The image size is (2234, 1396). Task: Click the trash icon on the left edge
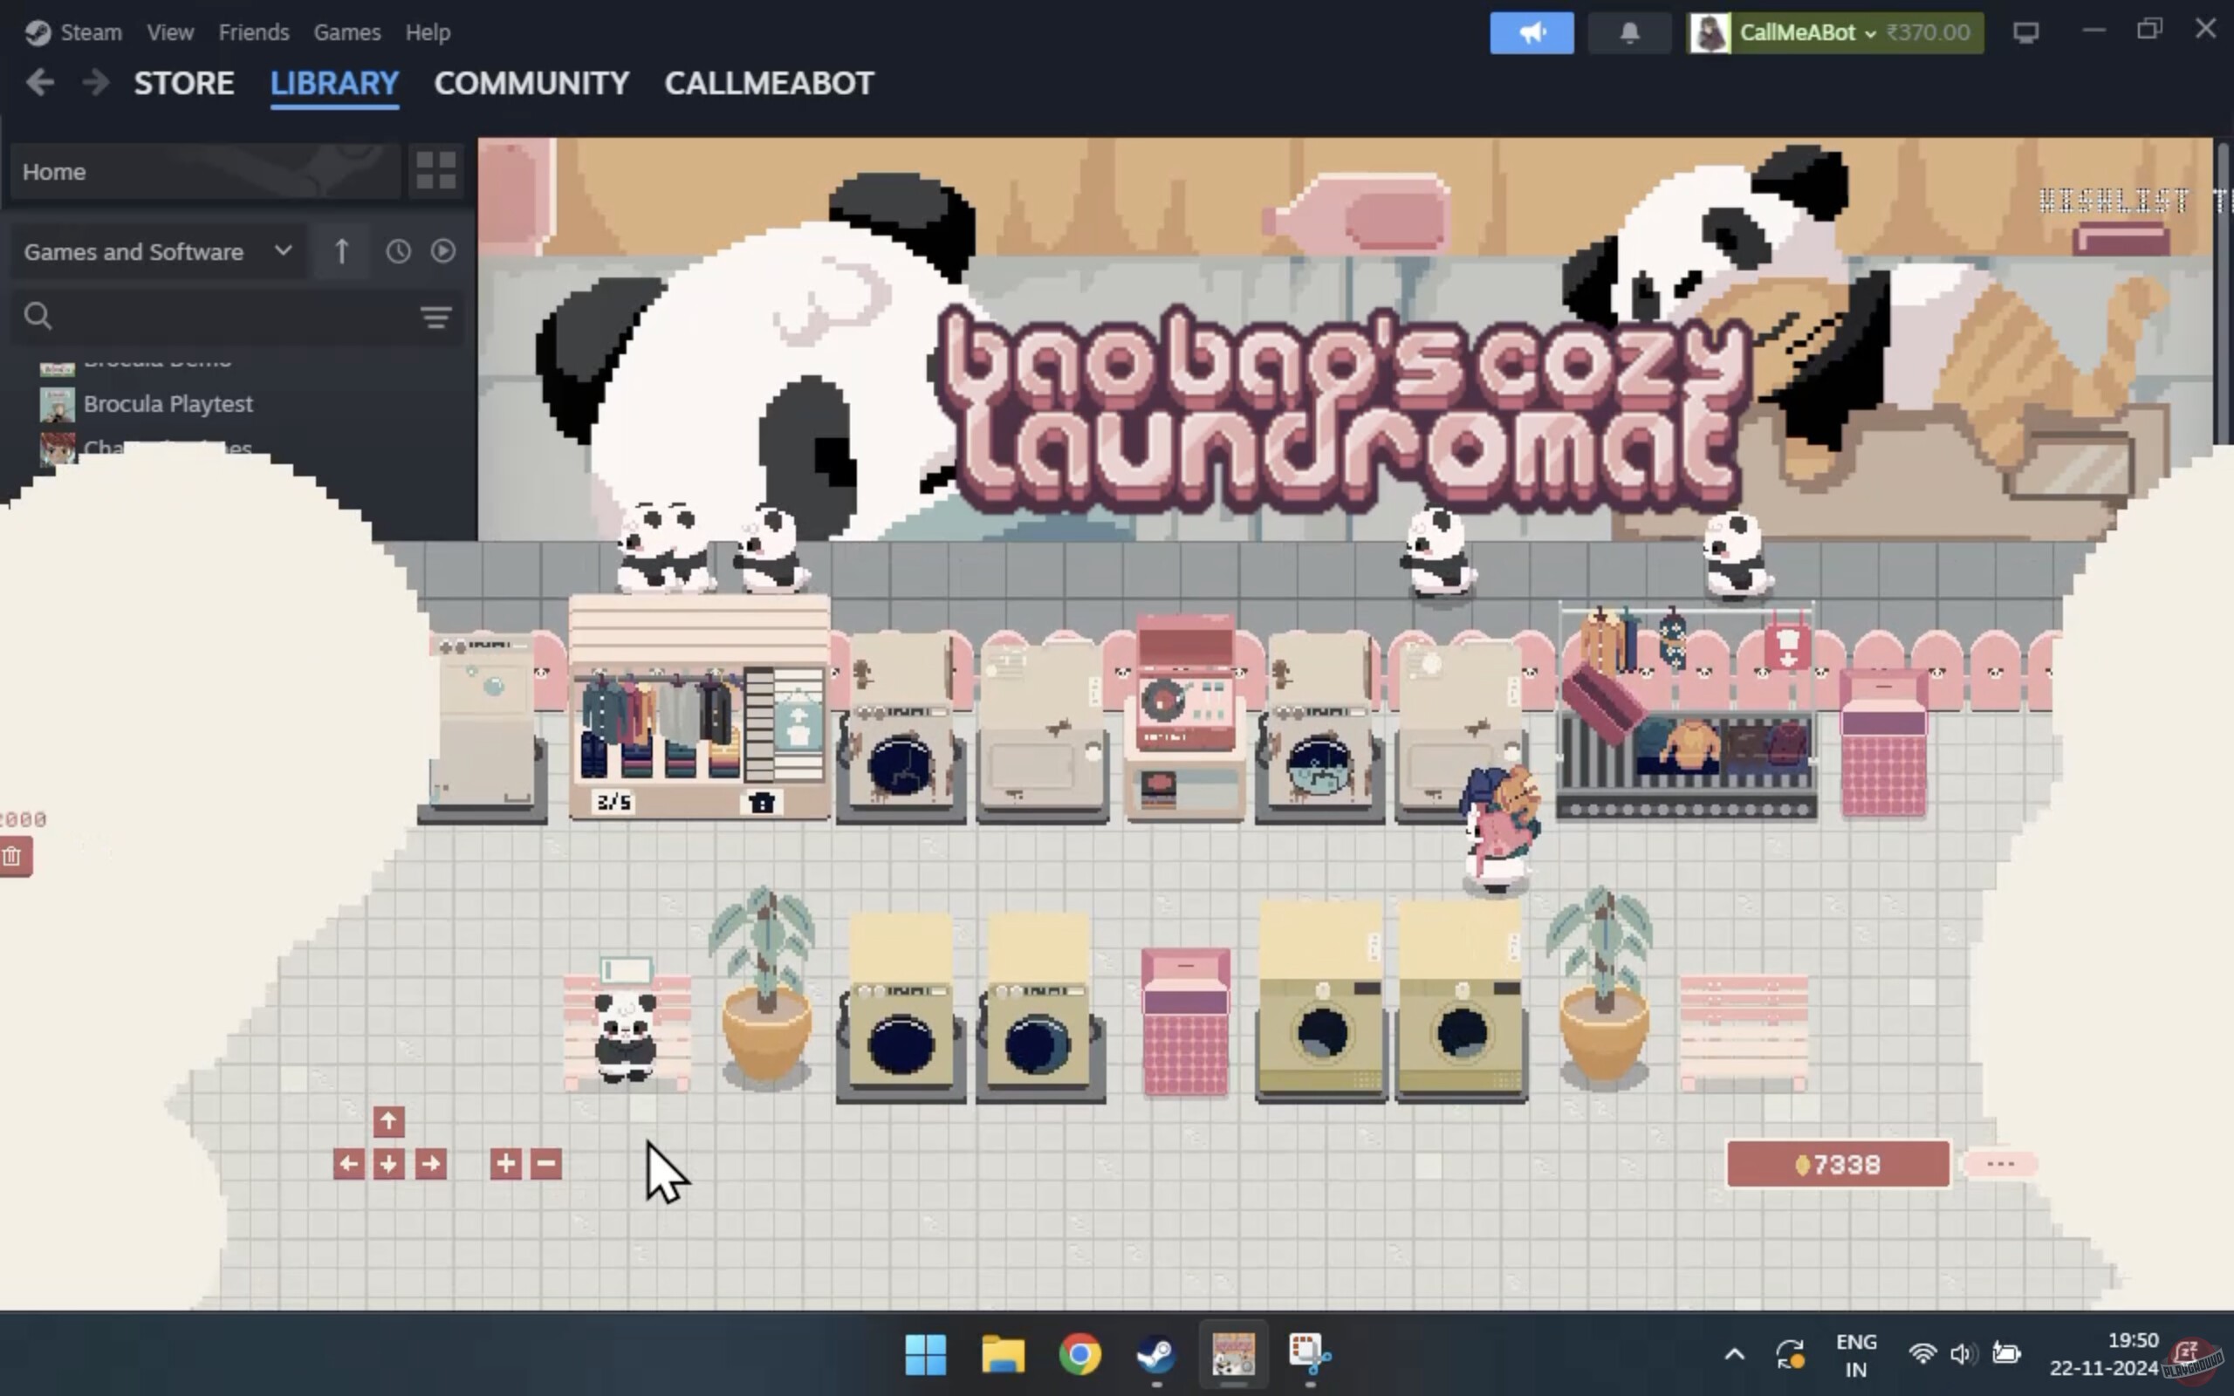pyautogui.click(x=12, y=856)
